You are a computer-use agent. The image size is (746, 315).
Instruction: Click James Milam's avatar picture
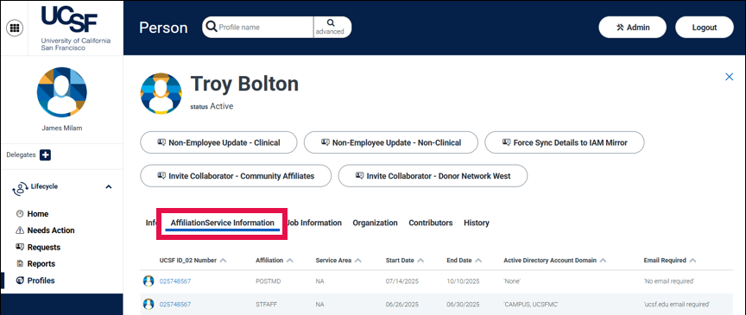62,92
